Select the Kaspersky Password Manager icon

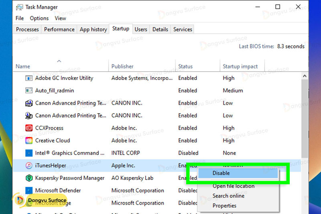(29, 178)
